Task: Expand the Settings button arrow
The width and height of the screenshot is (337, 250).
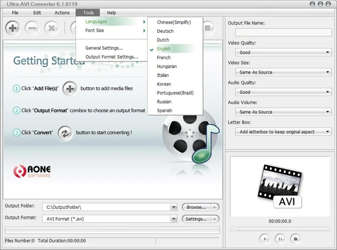Action: pyautogui.click(x=214, y=219)
